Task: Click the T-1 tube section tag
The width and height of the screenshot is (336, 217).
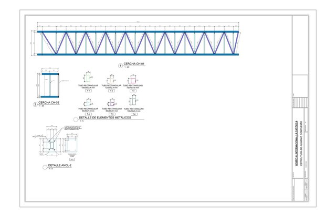Action: point(88,91)
